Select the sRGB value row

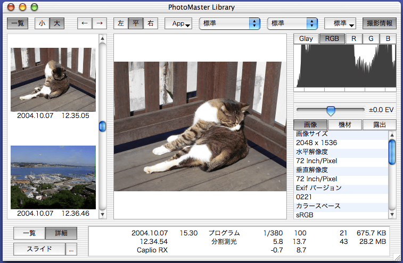(341, 215)
